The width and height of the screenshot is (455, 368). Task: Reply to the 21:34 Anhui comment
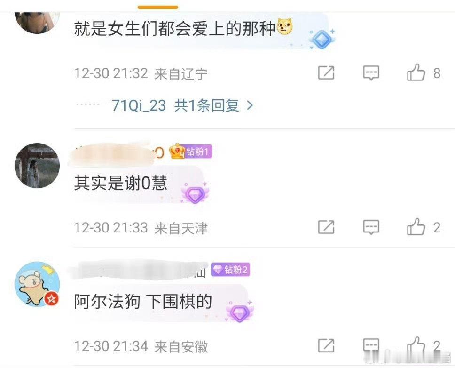pos(371,345)
